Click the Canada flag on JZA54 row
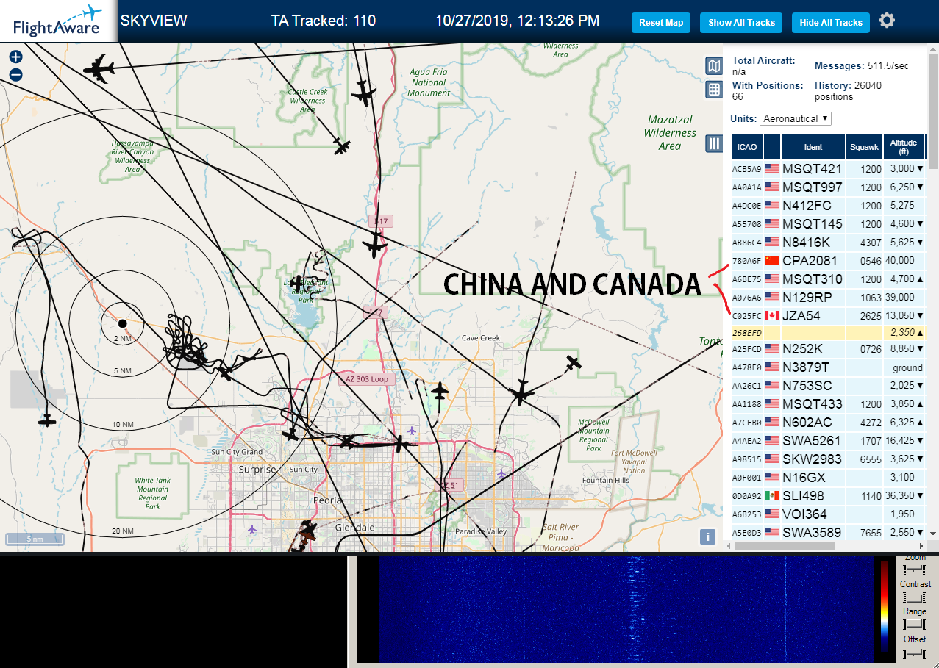 coord(771,315)
